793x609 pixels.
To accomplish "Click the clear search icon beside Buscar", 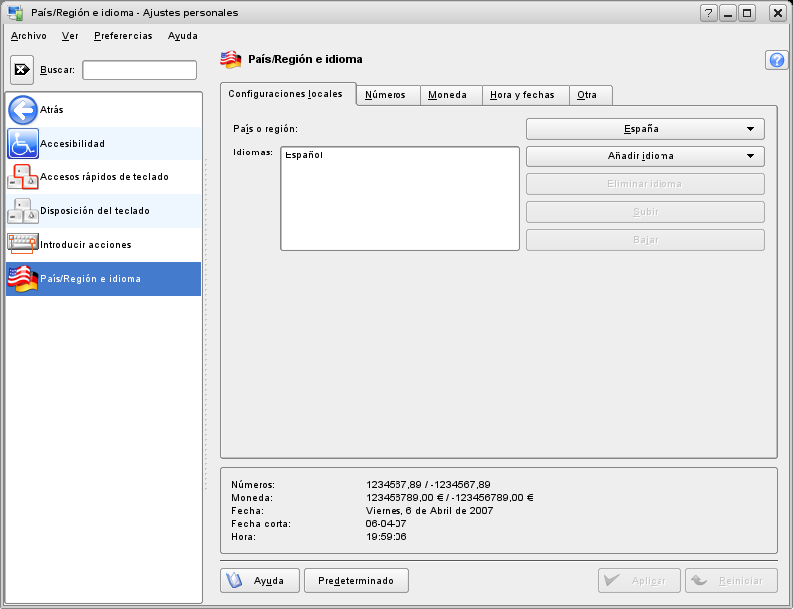I will [22, 70].
